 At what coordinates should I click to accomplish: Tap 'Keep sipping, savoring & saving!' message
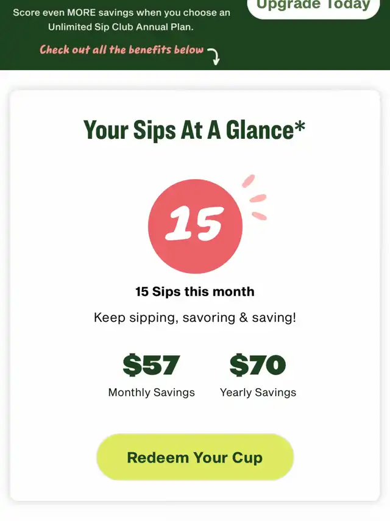194,317
